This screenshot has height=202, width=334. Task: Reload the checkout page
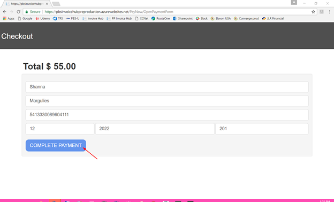[x=19, y=12]
